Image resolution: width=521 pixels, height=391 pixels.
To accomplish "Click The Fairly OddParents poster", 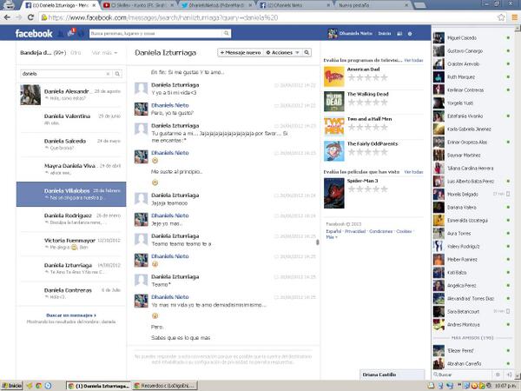I will coord(334,151).
